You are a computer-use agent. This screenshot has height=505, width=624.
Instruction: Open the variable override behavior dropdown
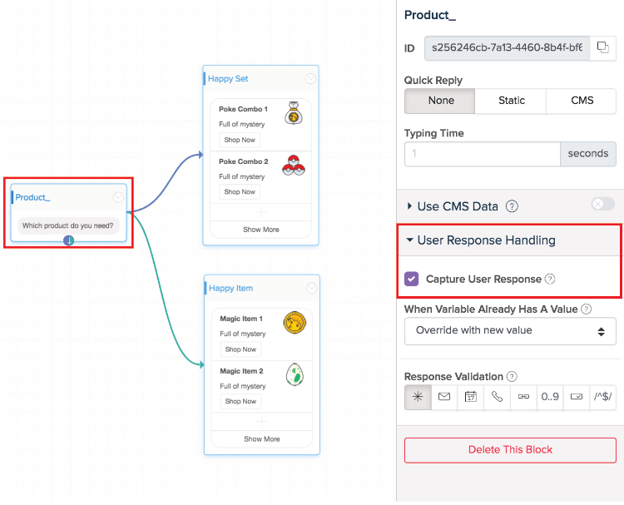(509, 330)
